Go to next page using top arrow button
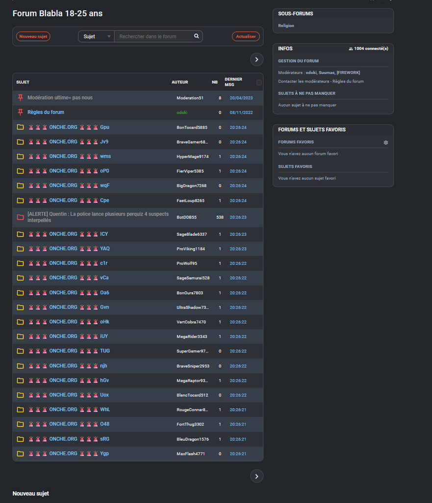 (x=256, y=59)
